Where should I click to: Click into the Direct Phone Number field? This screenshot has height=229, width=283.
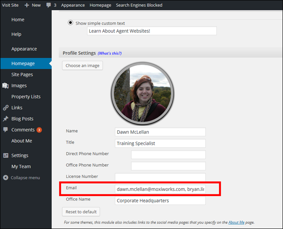(168, 155)
